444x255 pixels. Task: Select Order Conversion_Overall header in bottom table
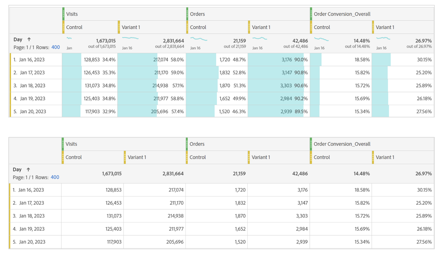click(342, 144)
